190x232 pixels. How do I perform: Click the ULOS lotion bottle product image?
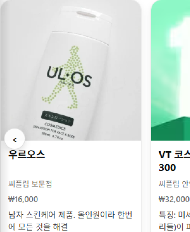71,70
